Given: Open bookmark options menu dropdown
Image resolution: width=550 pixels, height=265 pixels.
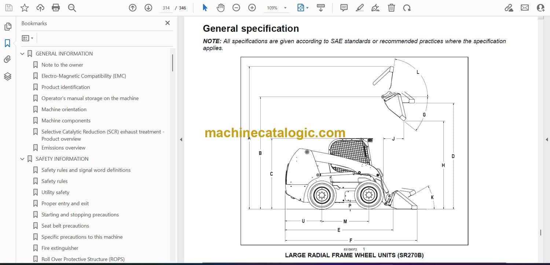Looking at the screenshot, I should (x=27, y=38).
